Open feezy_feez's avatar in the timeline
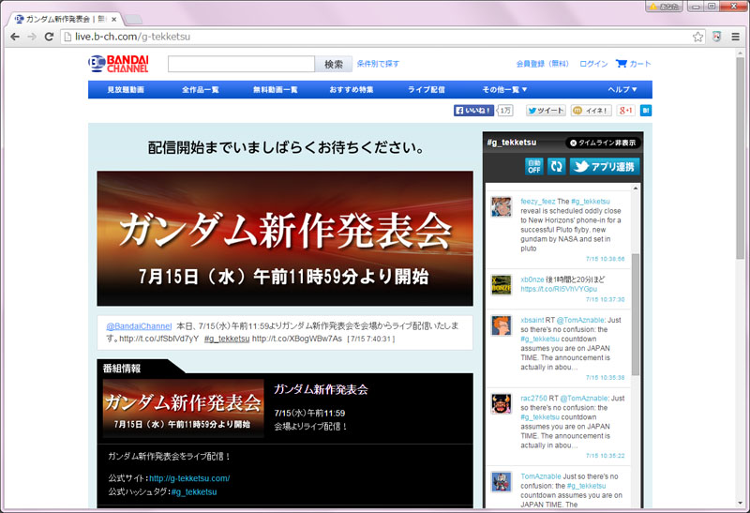The image size is (750, 513). (x=502, y=206)
